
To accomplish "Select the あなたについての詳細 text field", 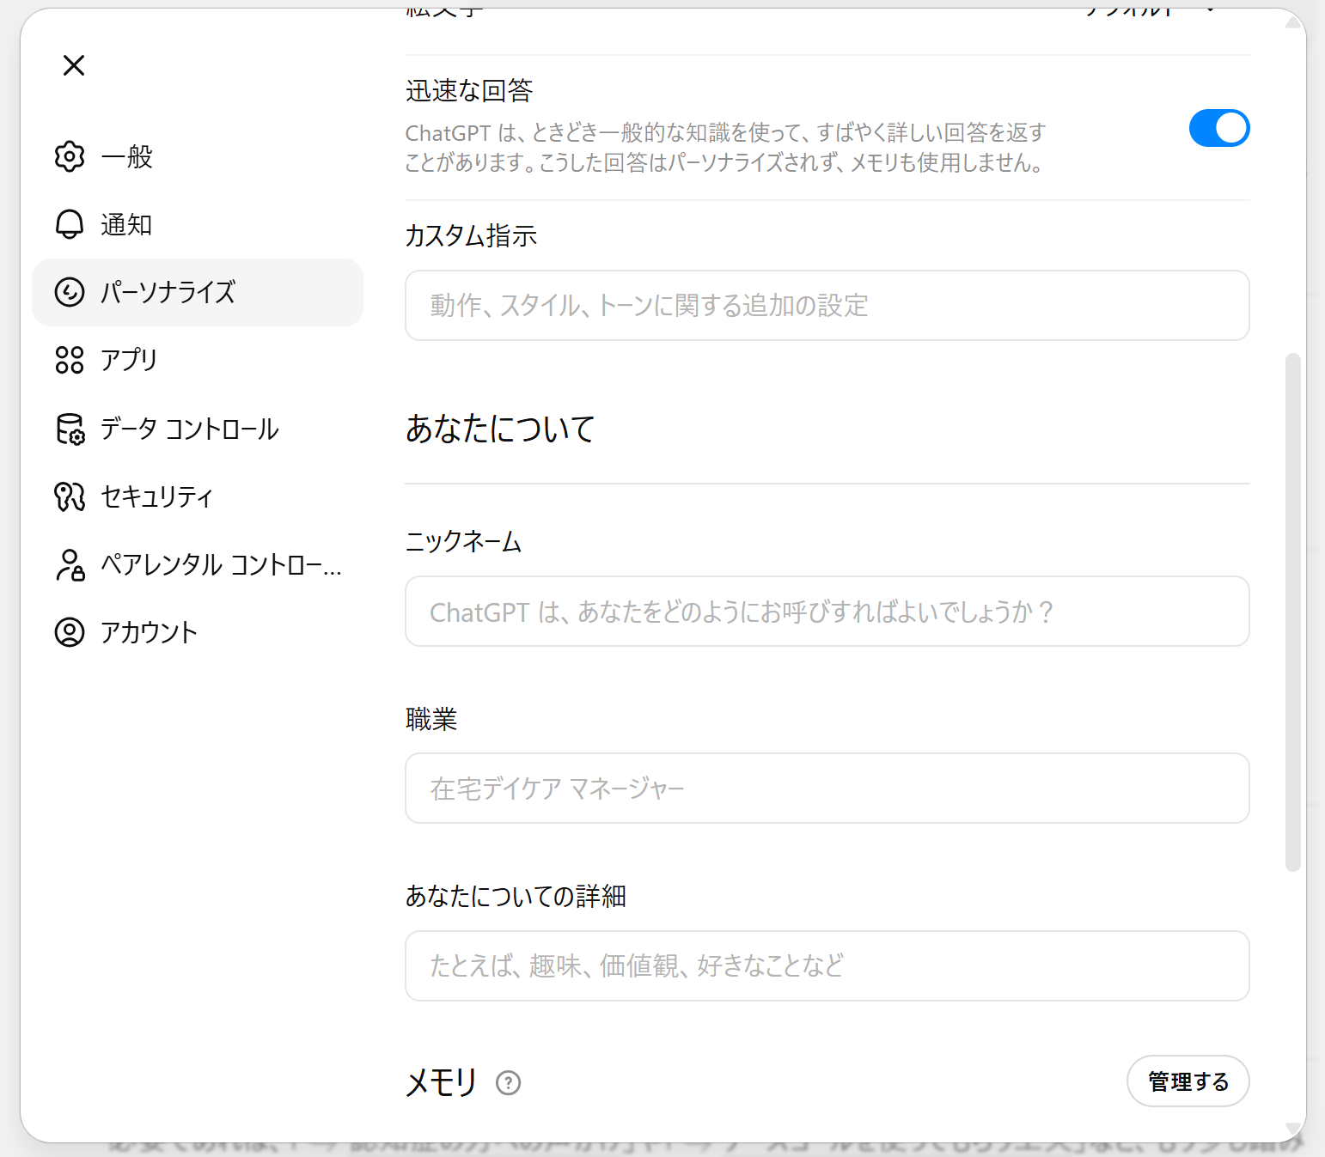I will pos(827,966).
